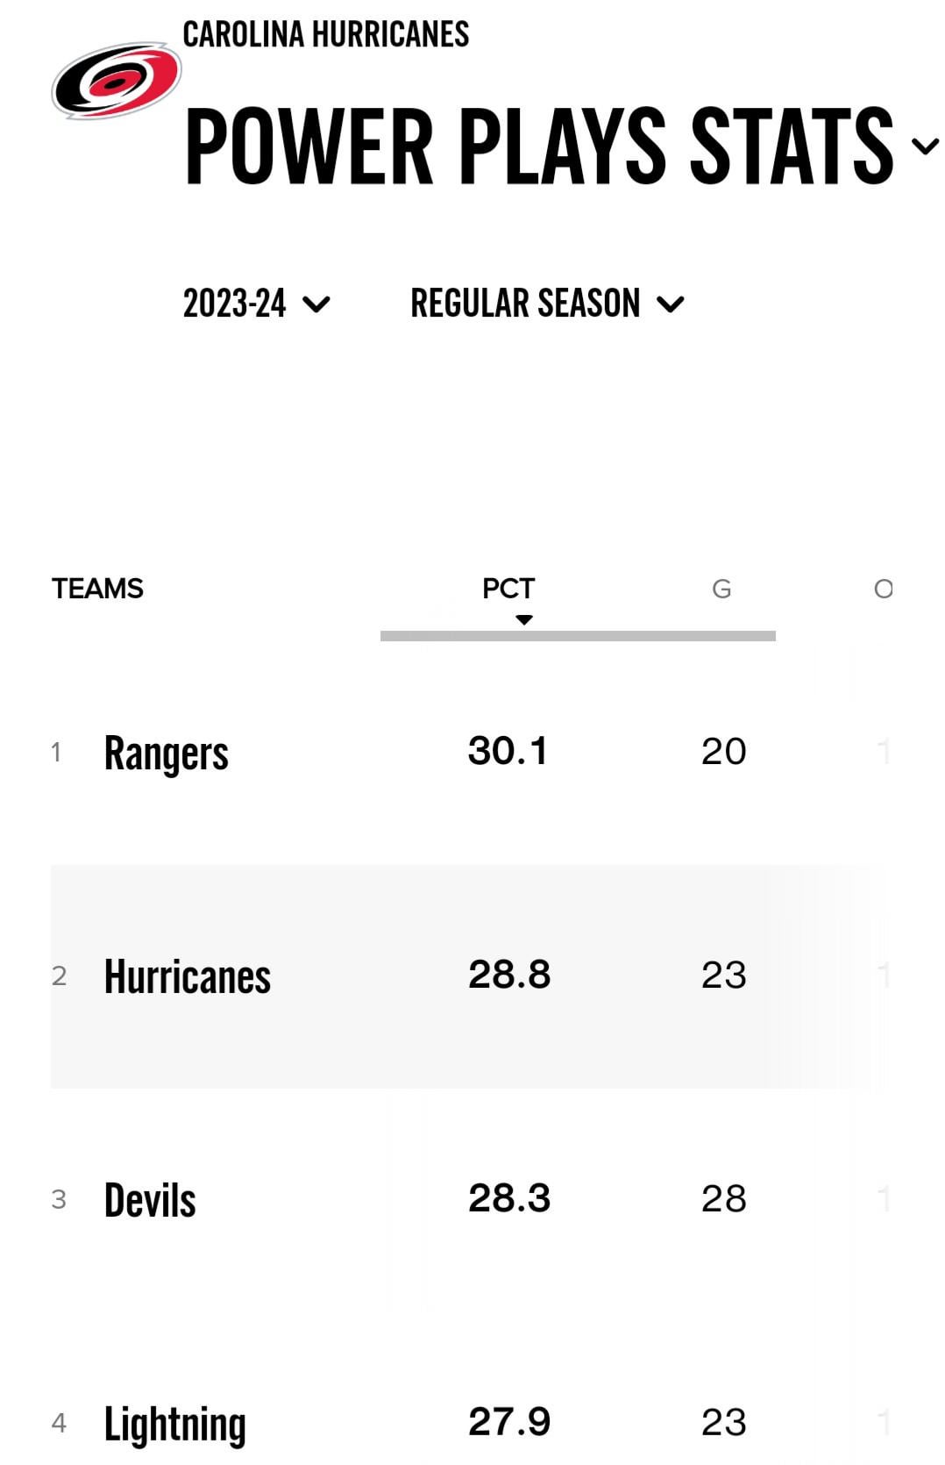Sort by the PCT column header
Image resolution: width=945 pixels, height=1465 pixels.
pos(508,588)
